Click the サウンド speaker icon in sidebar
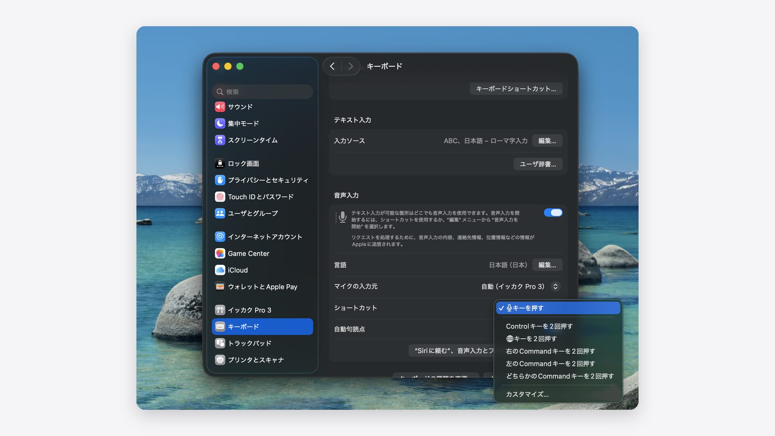This screenshot has width=775, height=436. click(x=220, y=107)
